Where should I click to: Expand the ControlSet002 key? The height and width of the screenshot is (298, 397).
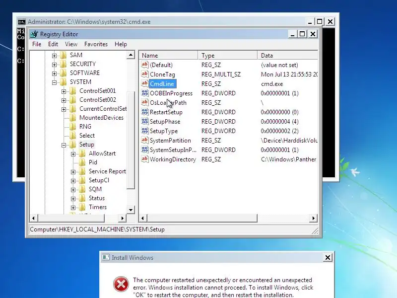click(64, 100)
